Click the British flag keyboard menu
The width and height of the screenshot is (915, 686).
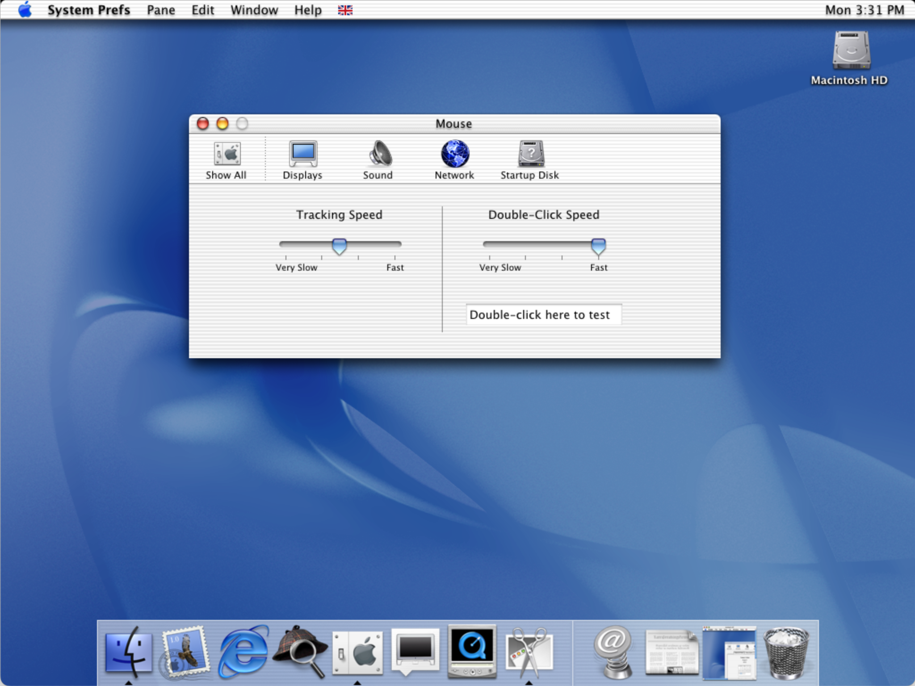point(345,10)
